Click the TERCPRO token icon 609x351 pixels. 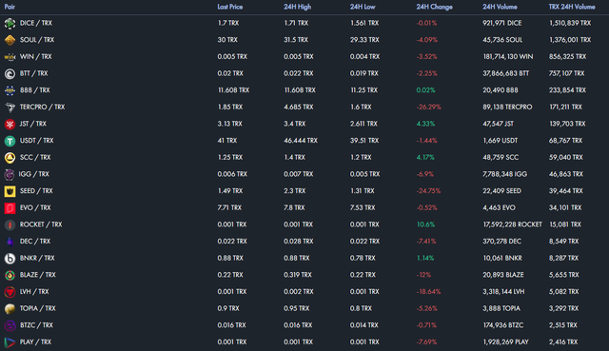pos(10,107)
